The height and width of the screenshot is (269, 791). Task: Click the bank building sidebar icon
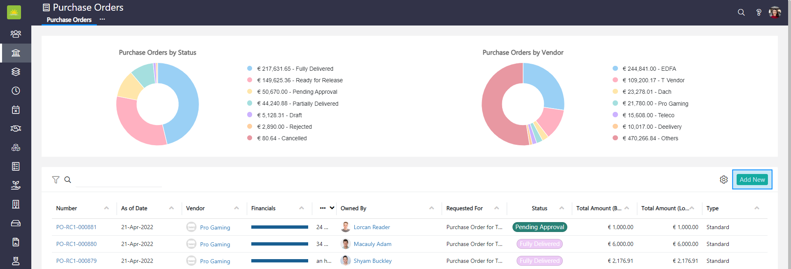[x=16, y=53]
